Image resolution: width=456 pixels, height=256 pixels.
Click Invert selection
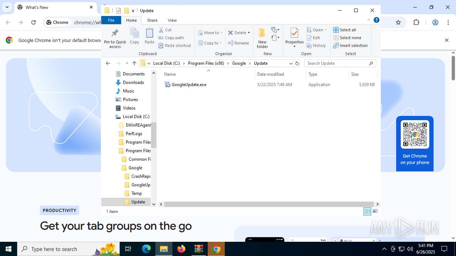[350, 46]
